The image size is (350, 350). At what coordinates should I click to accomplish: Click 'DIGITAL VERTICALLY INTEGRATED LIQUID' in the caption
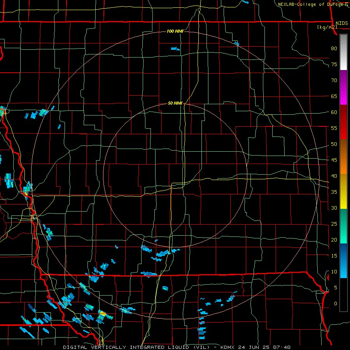(x=127, y=347)
